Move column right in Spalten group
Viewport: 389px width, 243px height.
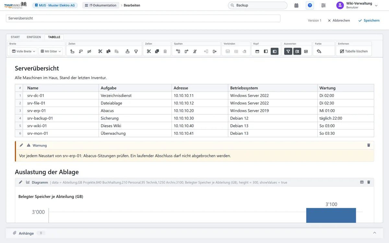coord(214,51)
